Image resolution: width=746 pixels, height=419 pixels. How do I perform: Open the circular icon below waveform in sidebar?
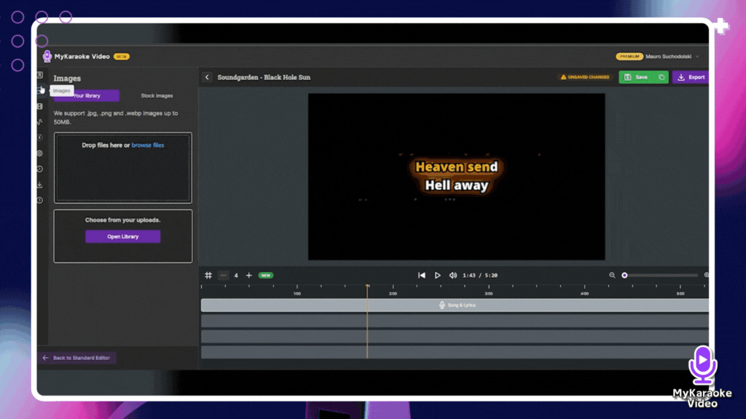click(x=40, y=137)
